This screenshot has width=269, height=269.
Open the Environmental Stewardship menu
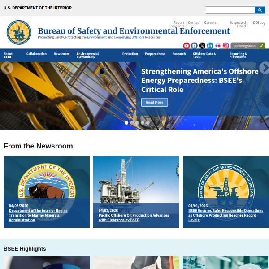pos(88,55)
